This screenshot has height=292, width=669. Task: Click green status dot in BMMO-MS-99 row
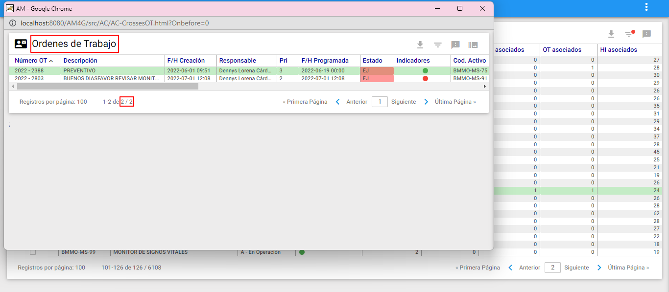[302, 252]
